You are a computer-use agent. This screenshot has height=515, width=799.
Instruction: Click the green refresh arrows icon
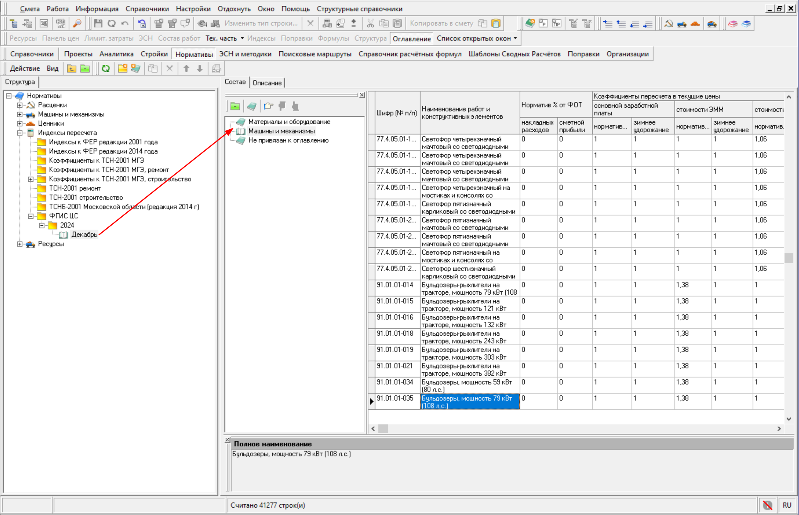(x=105, y=69)
